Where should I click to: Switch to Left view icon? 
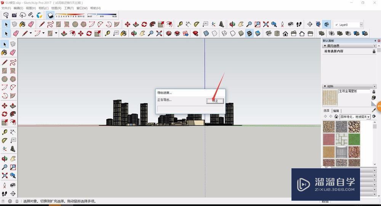(x=310, y=33)
